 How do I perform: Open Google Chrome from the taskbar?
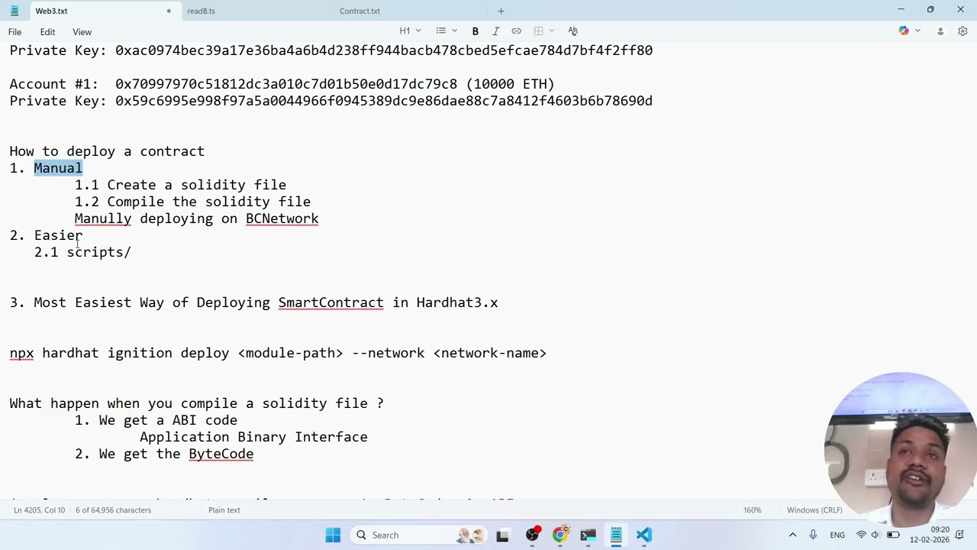[560, 535]
